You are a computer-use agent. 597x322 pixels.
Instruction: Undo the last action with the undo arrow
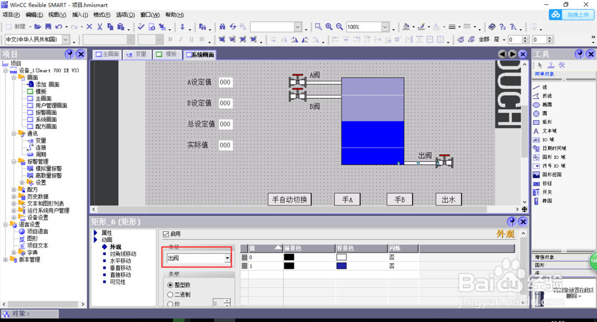click(59, 27)
